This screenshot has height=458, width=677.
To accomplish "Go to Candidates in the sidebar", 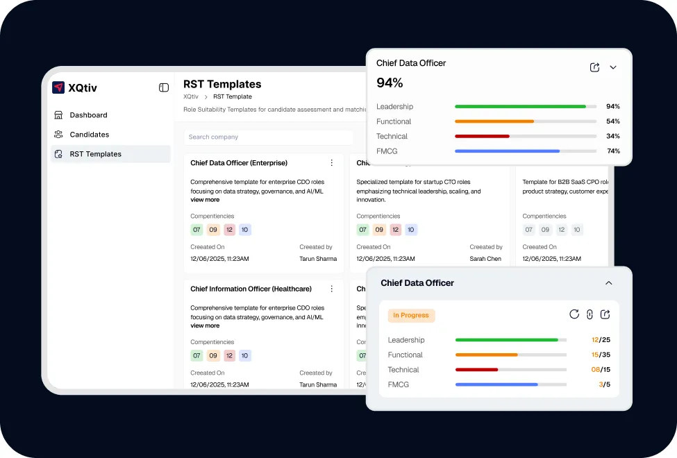I will pos(89,135).
